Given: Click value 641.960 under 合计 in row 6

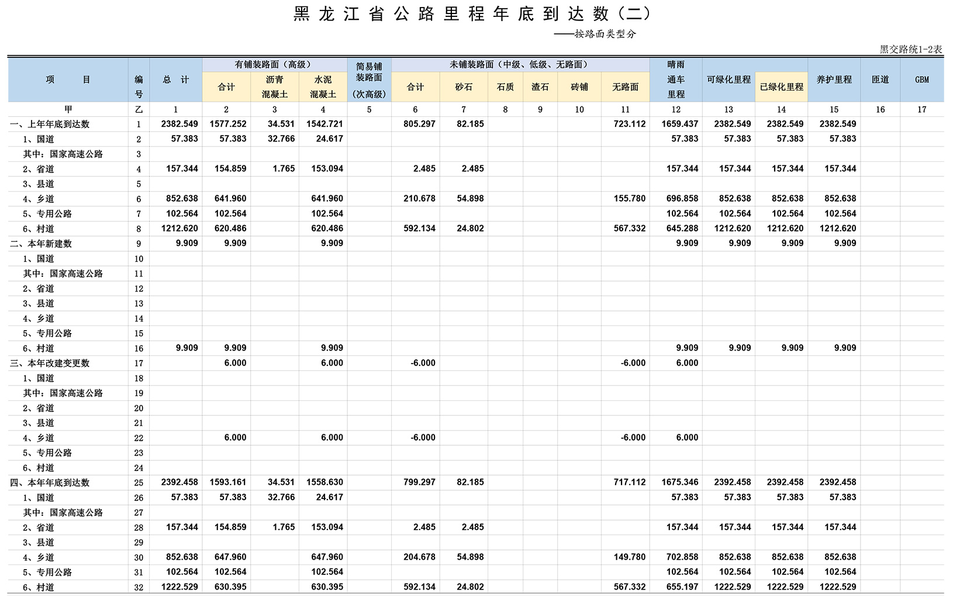Looking at the screenshot, I should (230, 199).
